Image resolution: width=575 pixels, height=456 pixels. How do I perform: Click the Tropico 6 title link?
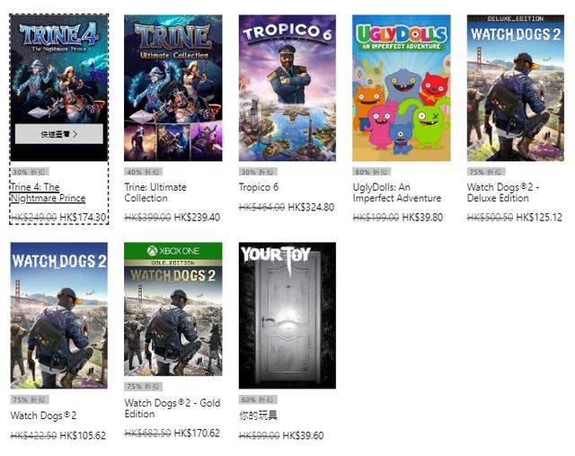click(x=259, y=187)
